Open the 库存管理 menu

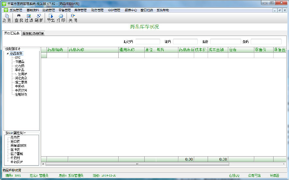[80, 10]
